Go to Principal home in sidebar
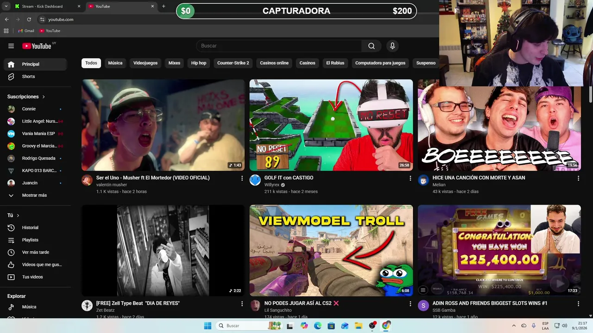The width and height of the screenshot is (593, 333). coord(35,64)
